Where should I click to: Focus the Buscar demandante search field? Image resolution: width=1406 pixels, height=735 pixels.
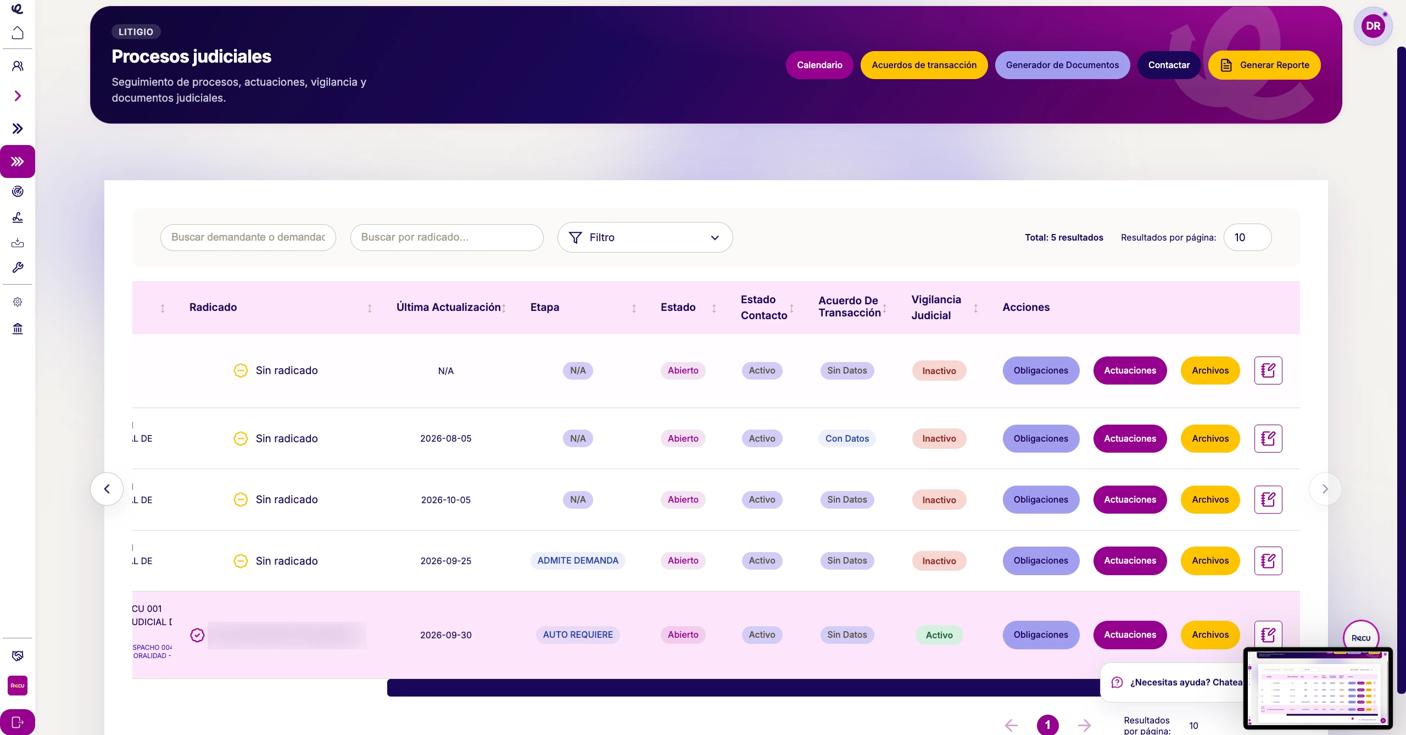248,237
